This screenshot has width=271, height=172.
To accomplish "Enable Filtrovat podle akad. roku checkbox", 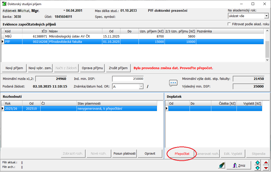I will point(229,24).
